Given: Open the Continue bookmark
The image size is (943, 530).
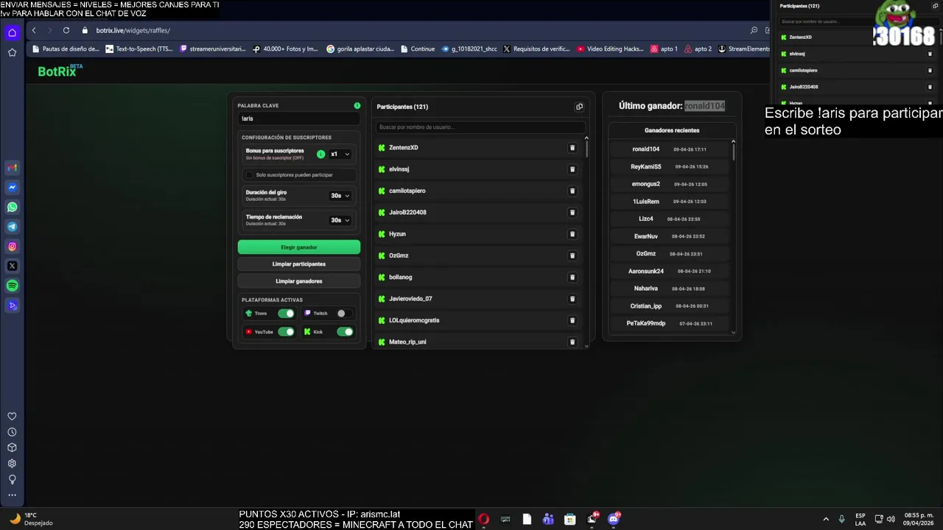Looking at the screenshot, I should (418, 49).
